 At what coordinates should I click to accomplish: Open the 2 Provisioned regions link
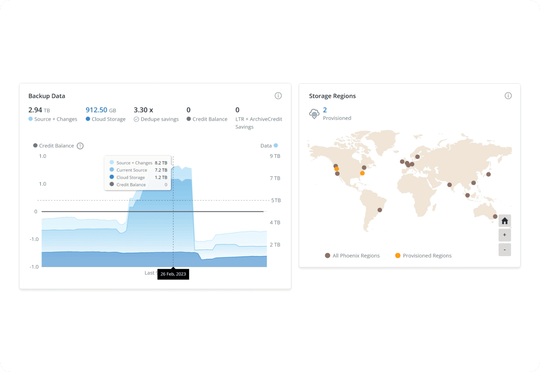[x=325, y=110]
